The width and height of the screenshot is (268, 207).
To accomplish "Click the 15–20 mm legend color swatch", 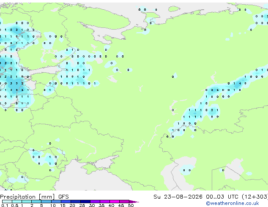I will (66, 202).
